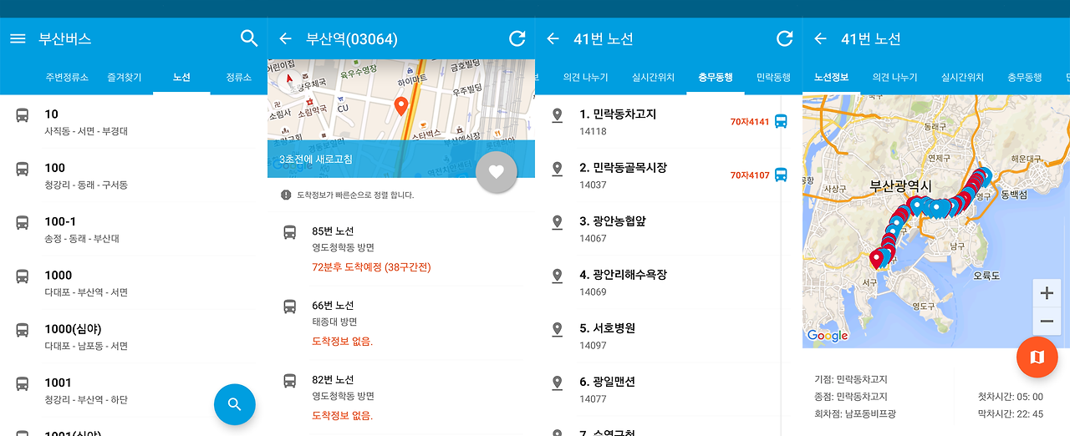Image resolution: width=1070 pixels, height=436 pixels.
Task: Select the 66번 노선 태종대 방면 entry
Action: (401, 322)
